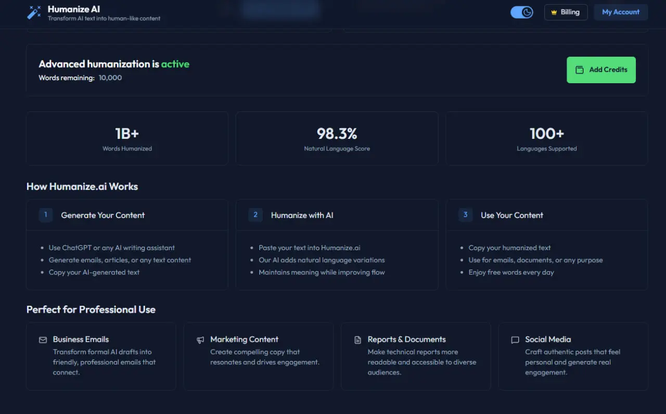Click the document icon beside Reports & Documents
Screen dimensions: 666x414
[x=357, y=340]
